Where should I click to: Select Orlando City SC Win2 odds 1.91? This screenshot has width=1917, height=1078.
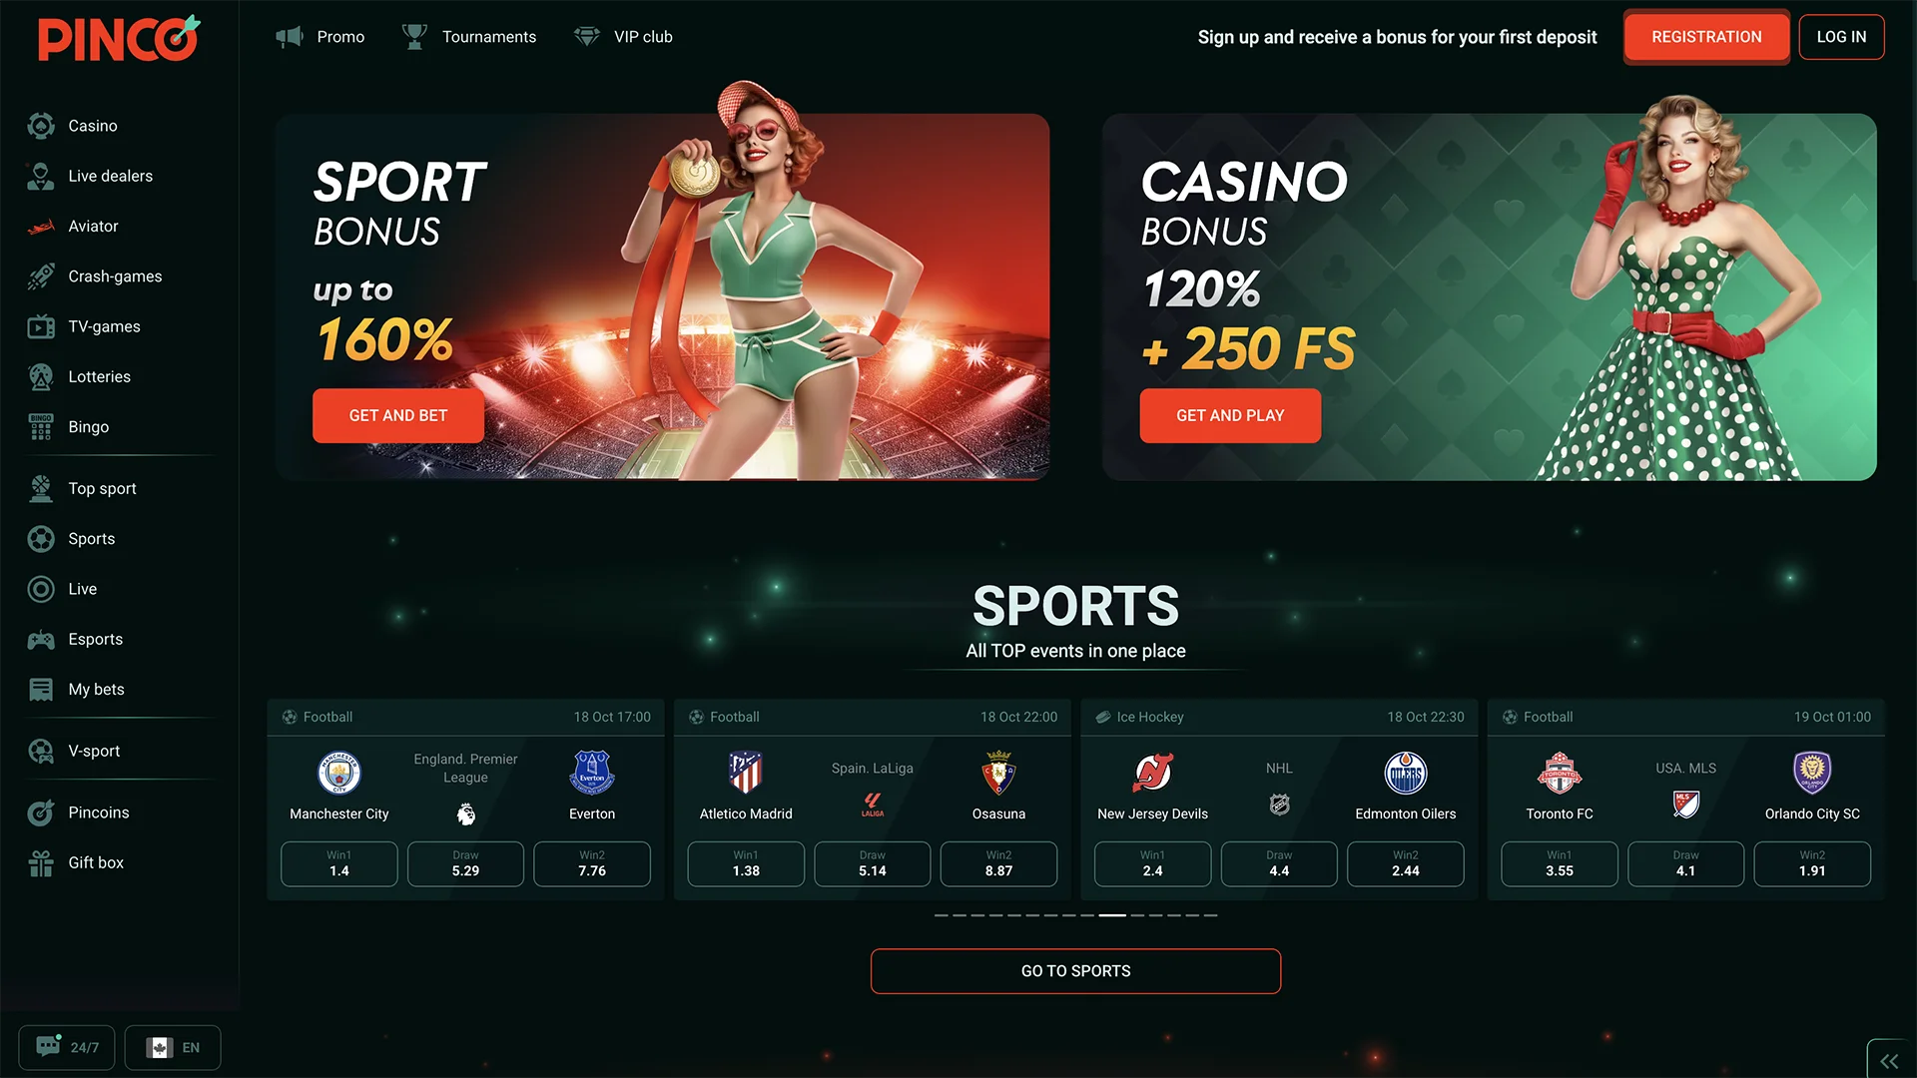click(1812, 863)
